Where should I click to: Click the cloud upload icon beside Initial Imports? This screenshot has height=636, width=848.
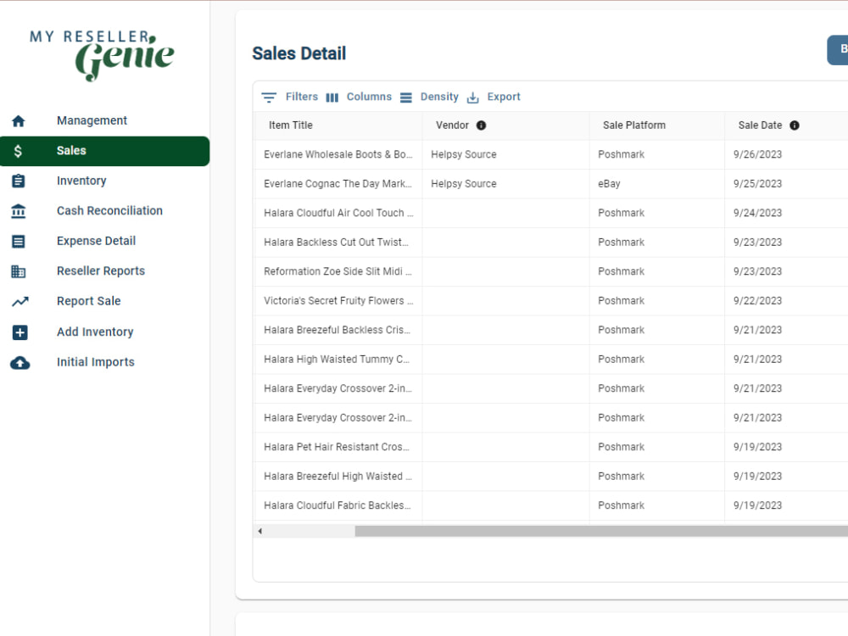coord(20,362)
